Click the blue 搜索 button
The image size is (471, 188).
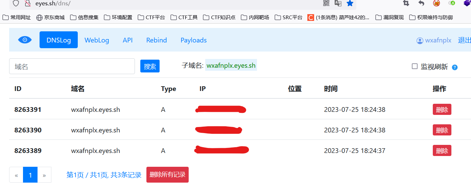pyautogui.click(x=150, y=66)
